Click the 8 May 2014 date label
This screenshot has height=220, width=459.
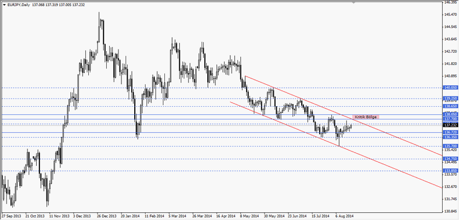tap(249, 216)
